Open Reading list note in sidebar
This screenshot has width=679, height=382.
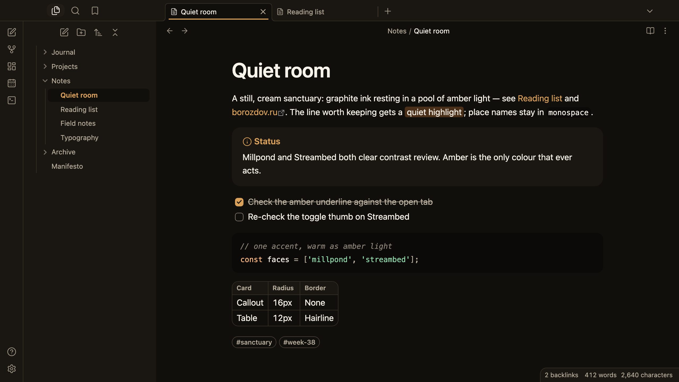point(99,110)
